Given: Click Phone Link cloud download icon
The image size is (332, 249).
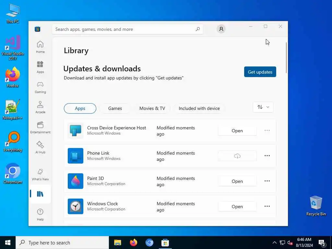Looking at the screenshot, I should pos(237,156).
